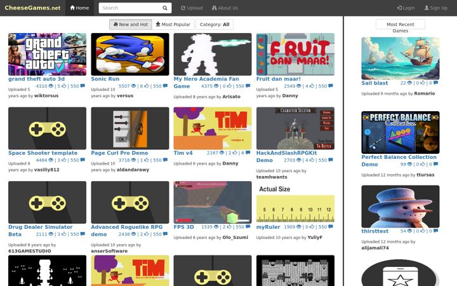Open the Drug Dealer Simulator Beta thumbnail
This screenshot has height=286, width=457.
(47, 202)
